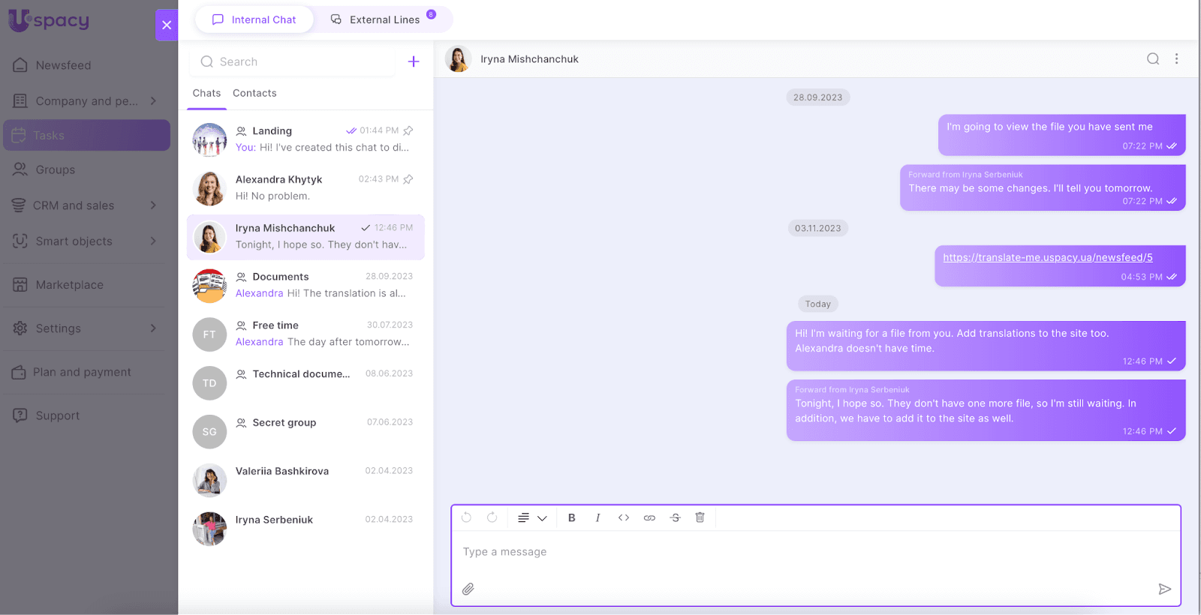Start a new chat with plus icon

(413, 61)
